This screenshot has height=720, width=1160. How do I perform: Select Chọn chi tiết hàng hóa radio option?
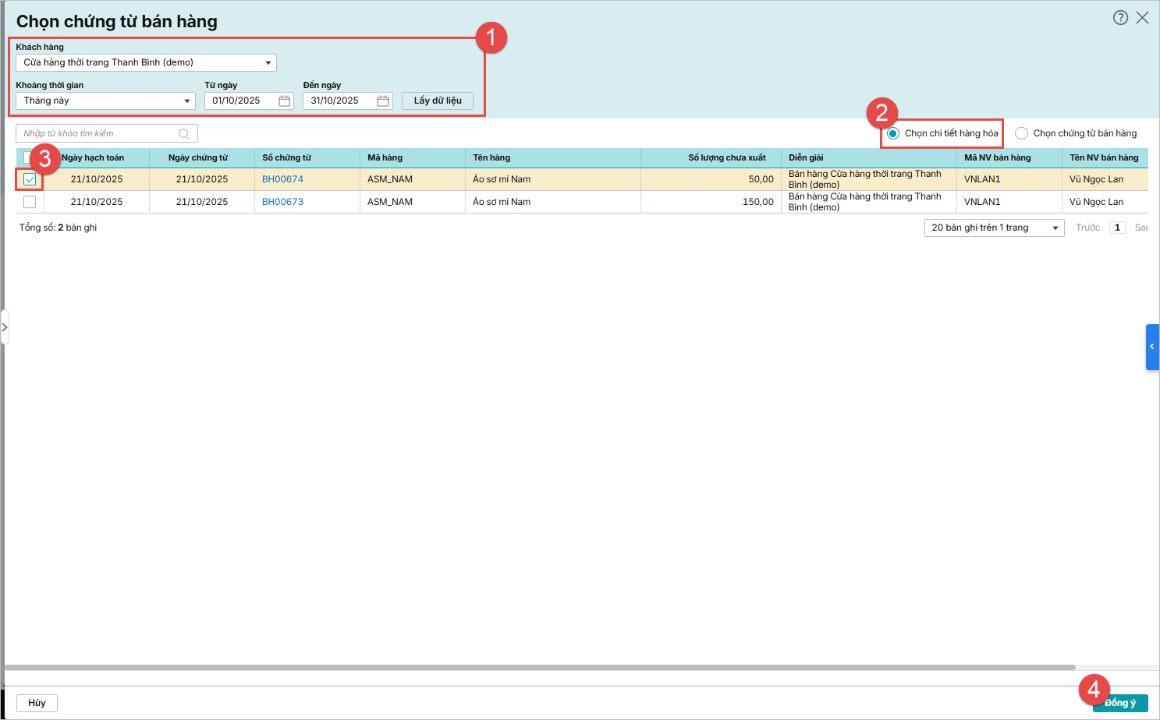(x=893, y=134)
